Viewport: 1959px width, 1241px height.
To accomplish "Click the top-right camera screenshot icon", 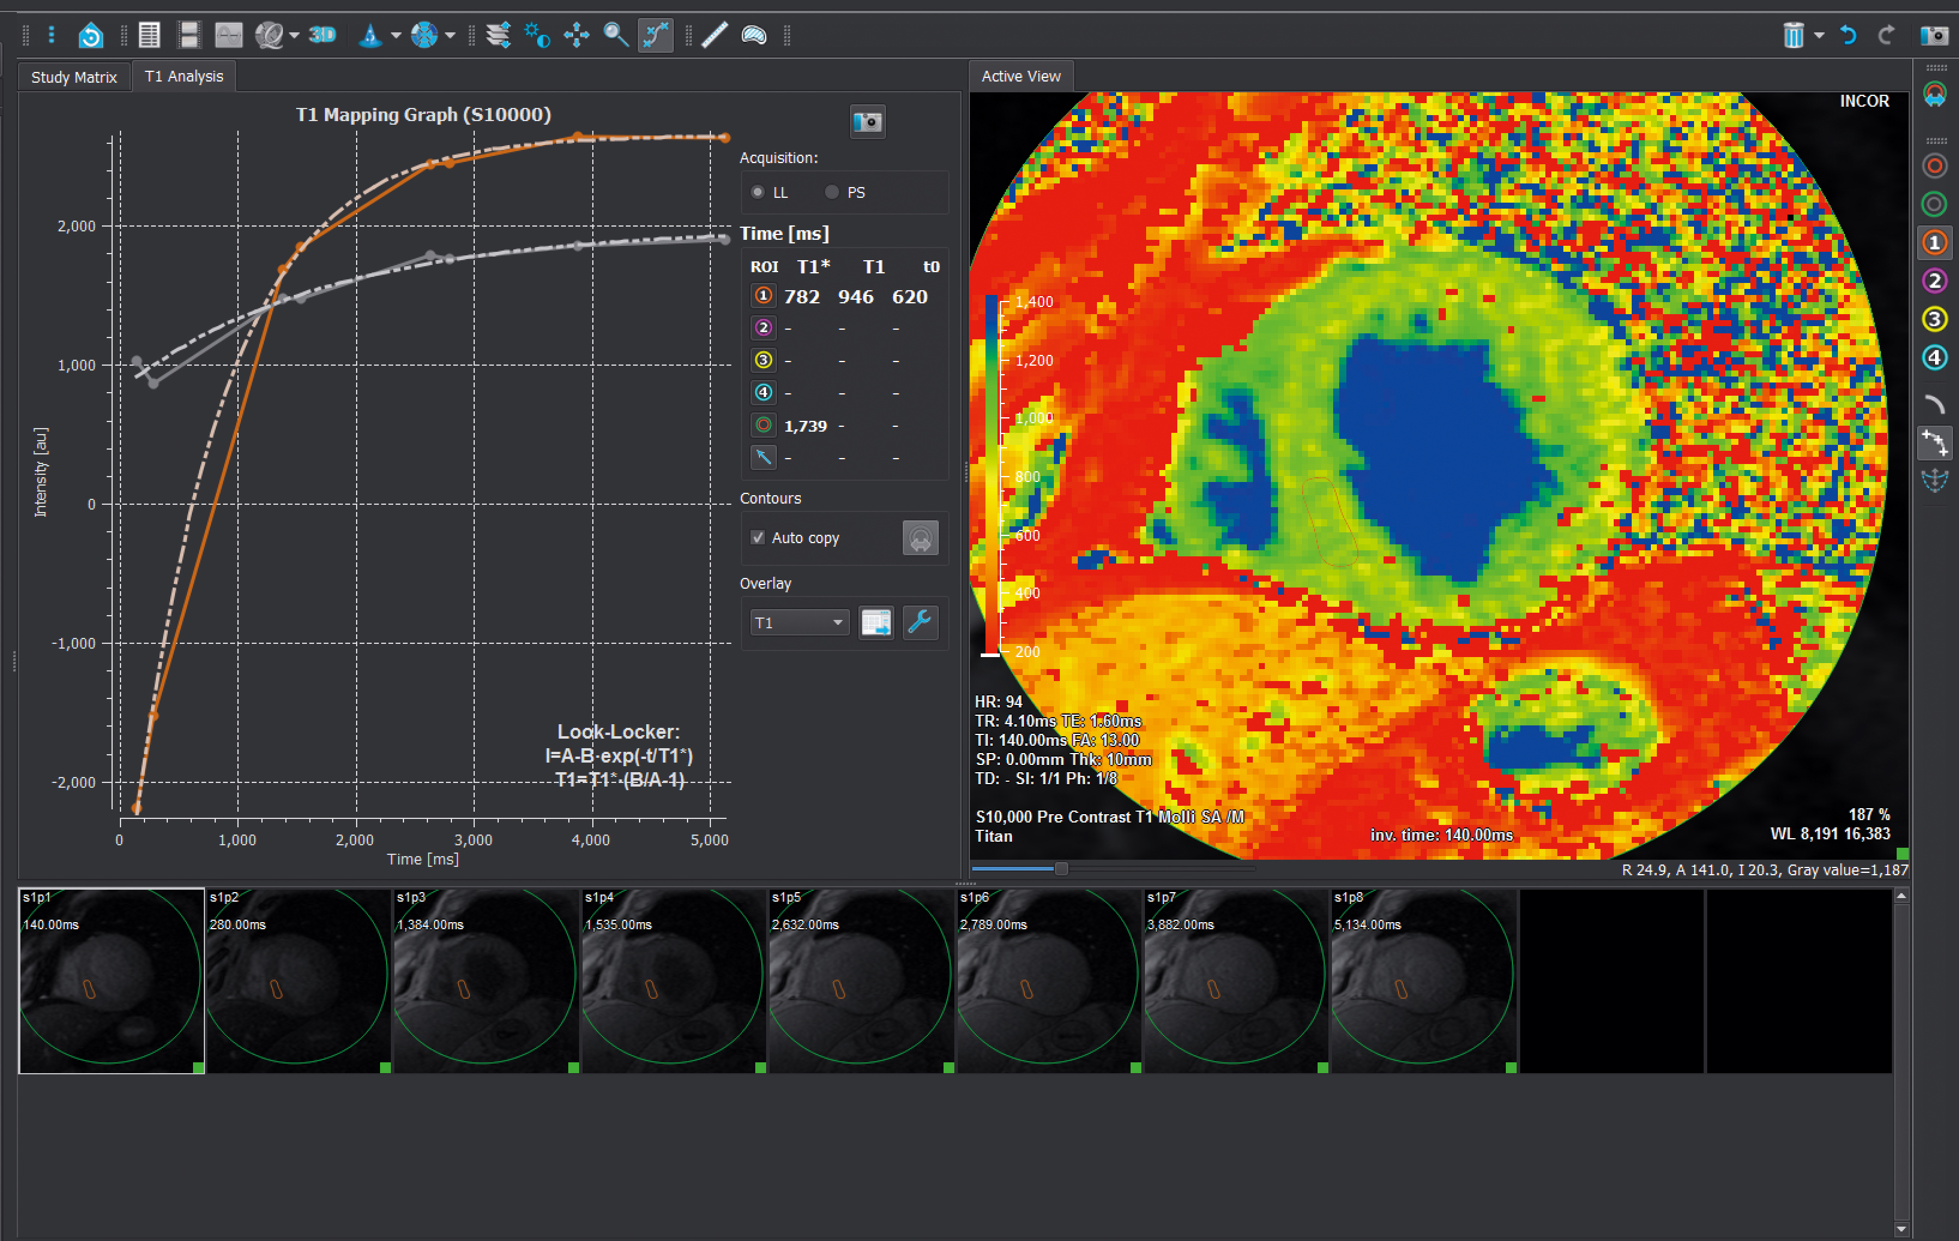I will click(x=1934, y=35).
